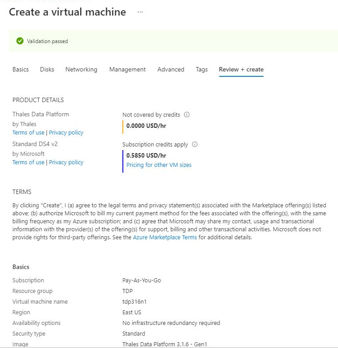Click the Standard security type value

coord(134,334)
